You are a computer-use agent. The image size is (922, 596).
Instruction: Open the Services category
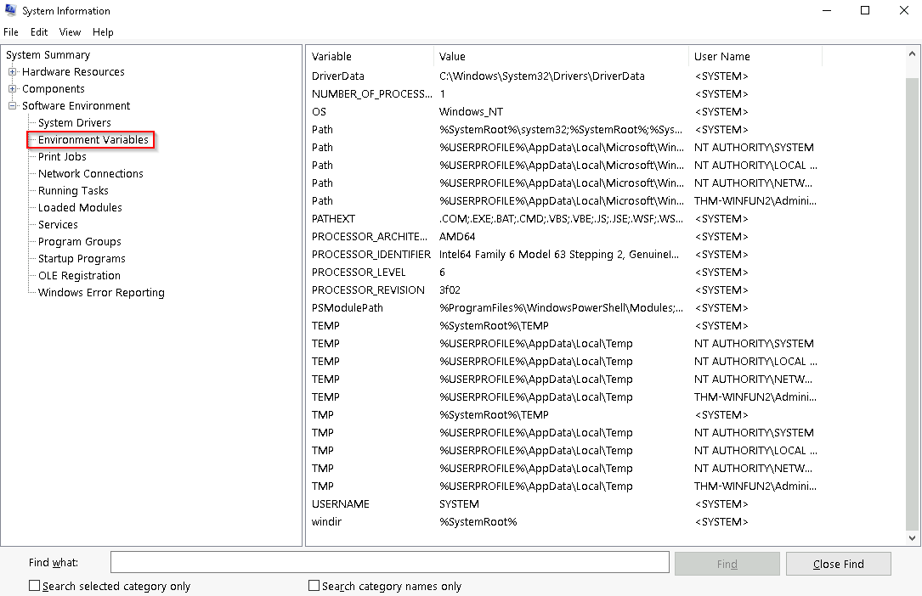(58, 225)
